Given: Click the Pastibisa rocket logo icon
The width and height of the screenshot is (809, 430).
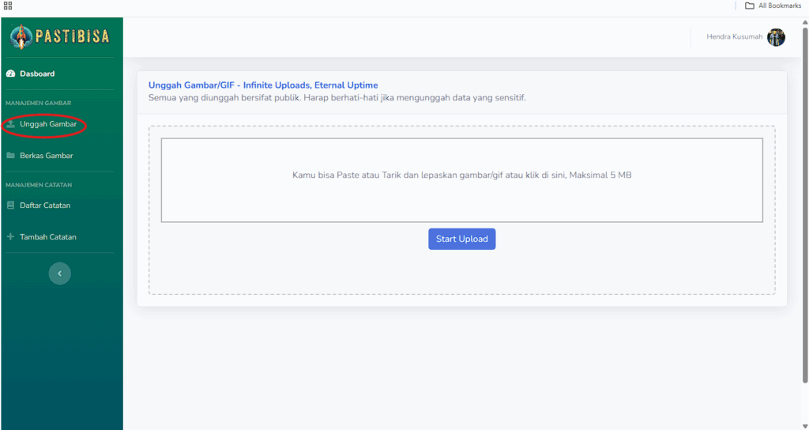Looking at the screenshot, I should coord(21,36).
